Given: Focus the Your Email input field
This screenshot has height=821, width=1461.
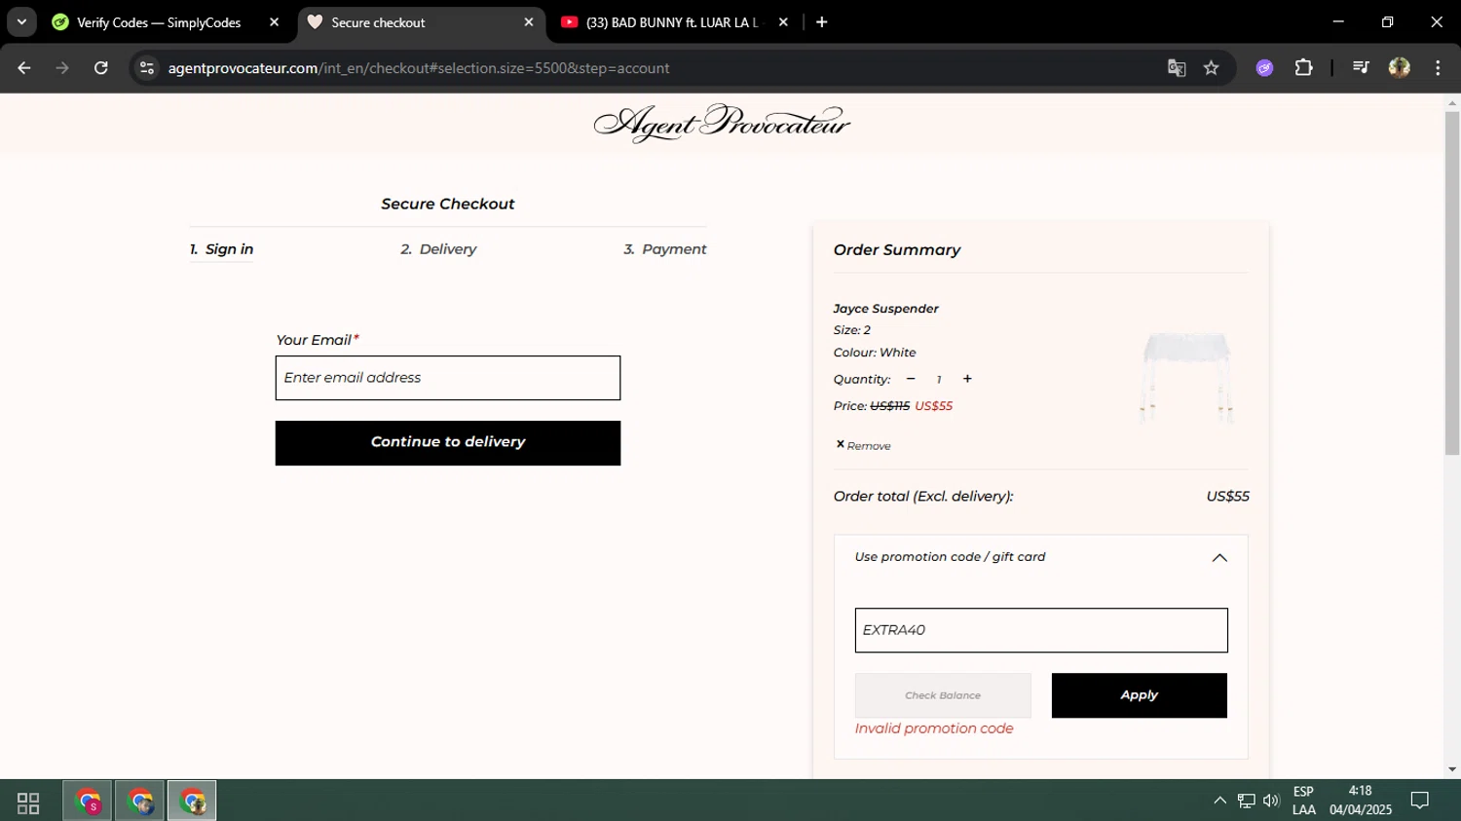Looking at the screenshot, I should tap(448, 378).
